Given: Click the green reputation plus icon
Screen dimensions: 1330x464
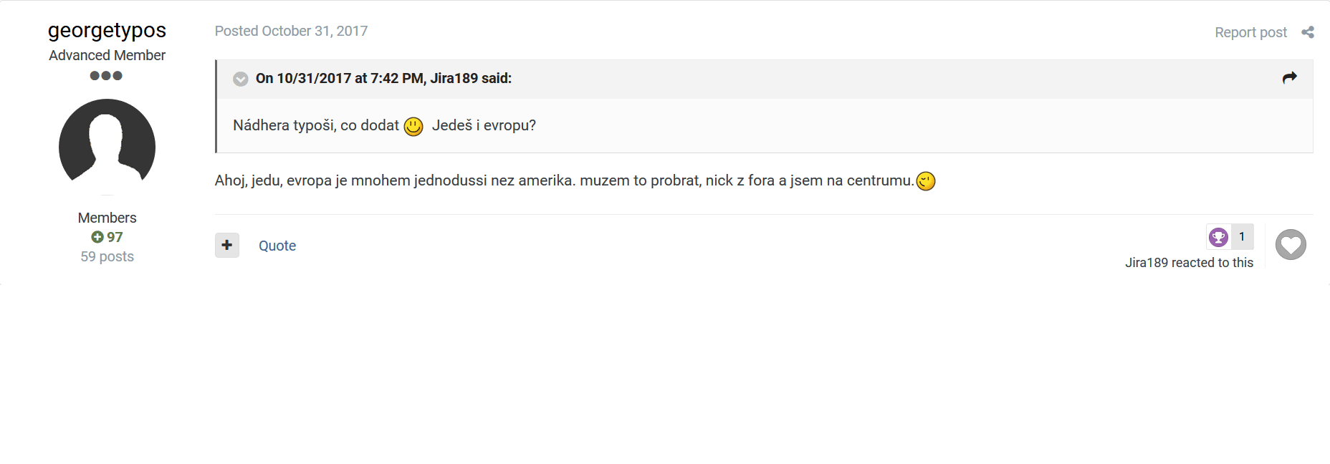Looking at the screenshot, I should click(97, 237).
